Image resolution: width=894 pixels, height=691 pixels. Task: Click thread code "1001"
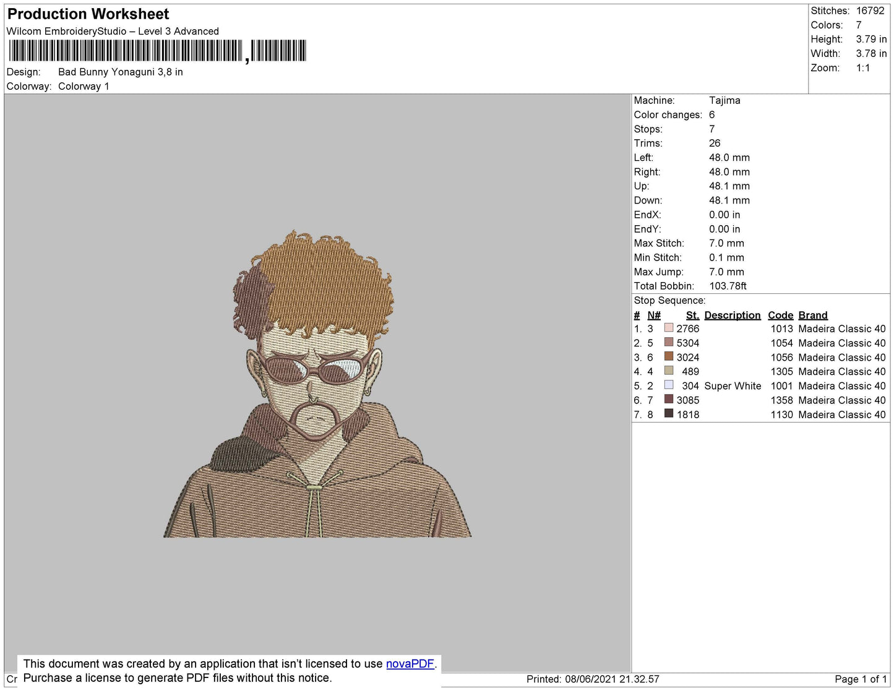[781, 386]
